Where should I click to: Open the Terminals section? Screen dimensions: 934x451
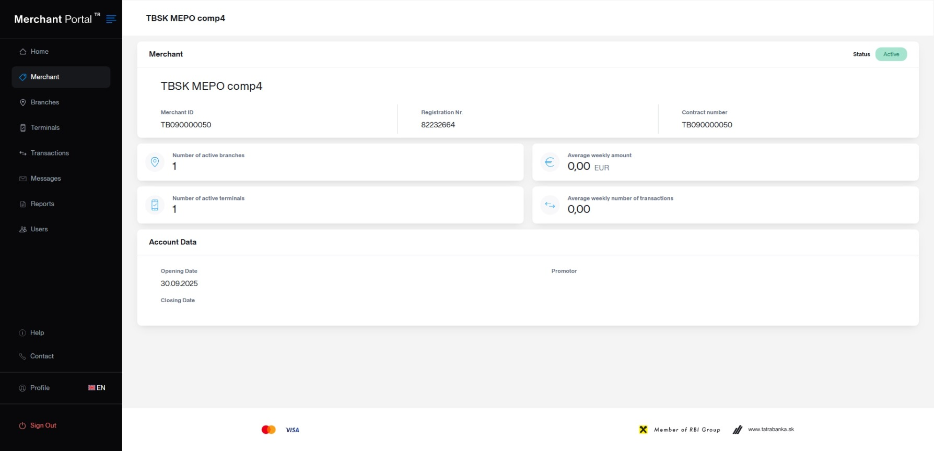45,128
